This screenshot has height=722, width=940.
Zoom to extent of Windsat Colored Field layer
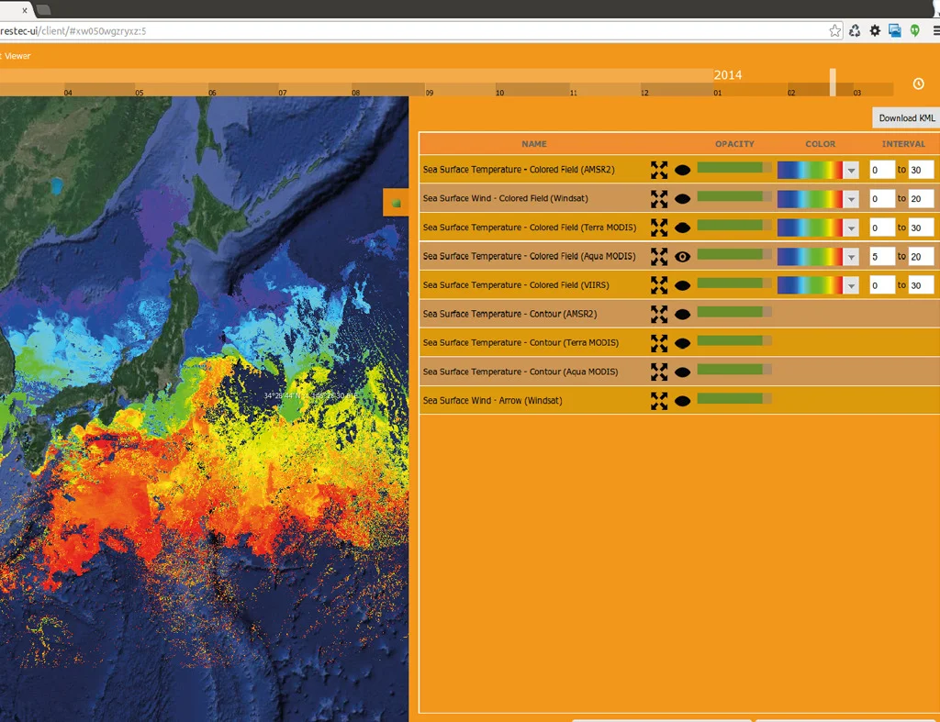click(659, 198)
